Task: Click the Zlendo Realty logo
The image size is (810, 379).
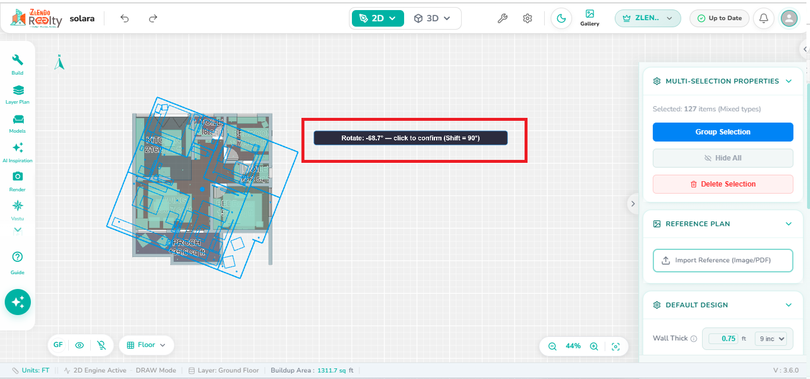Action: (x=36, y=18)
